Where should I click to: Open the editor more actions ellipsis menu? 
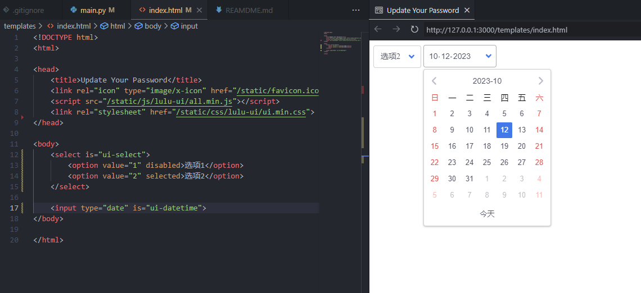point(356,10)
